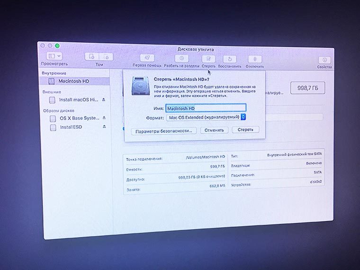
Task: Select OS X Base System disk image
Action: 80,118
